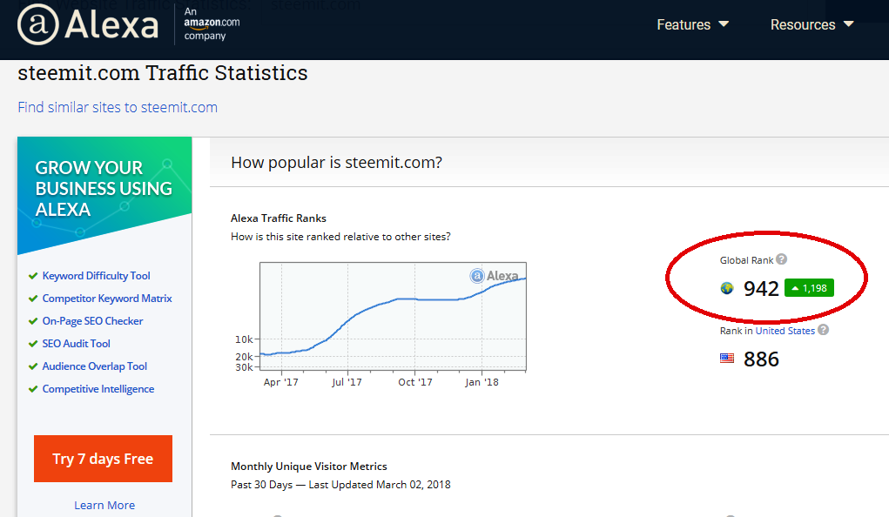889x517 pixels.
Task: Click the green checkmark beside Keyword Difficulty Tool
Action: [x=33, y=276]
